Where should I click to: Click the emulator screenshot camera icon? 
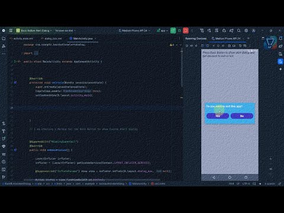(x=229, y=46)
